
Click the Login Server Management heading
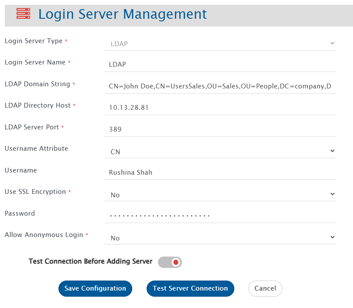tap(122, 14)
